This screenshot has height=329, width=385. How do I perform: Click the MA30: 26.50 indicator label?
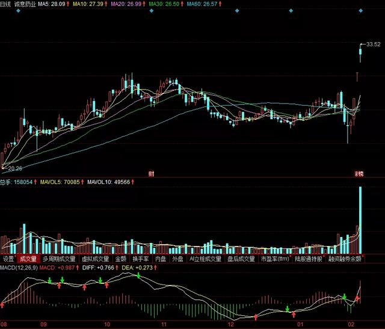(x=164, y=4)
